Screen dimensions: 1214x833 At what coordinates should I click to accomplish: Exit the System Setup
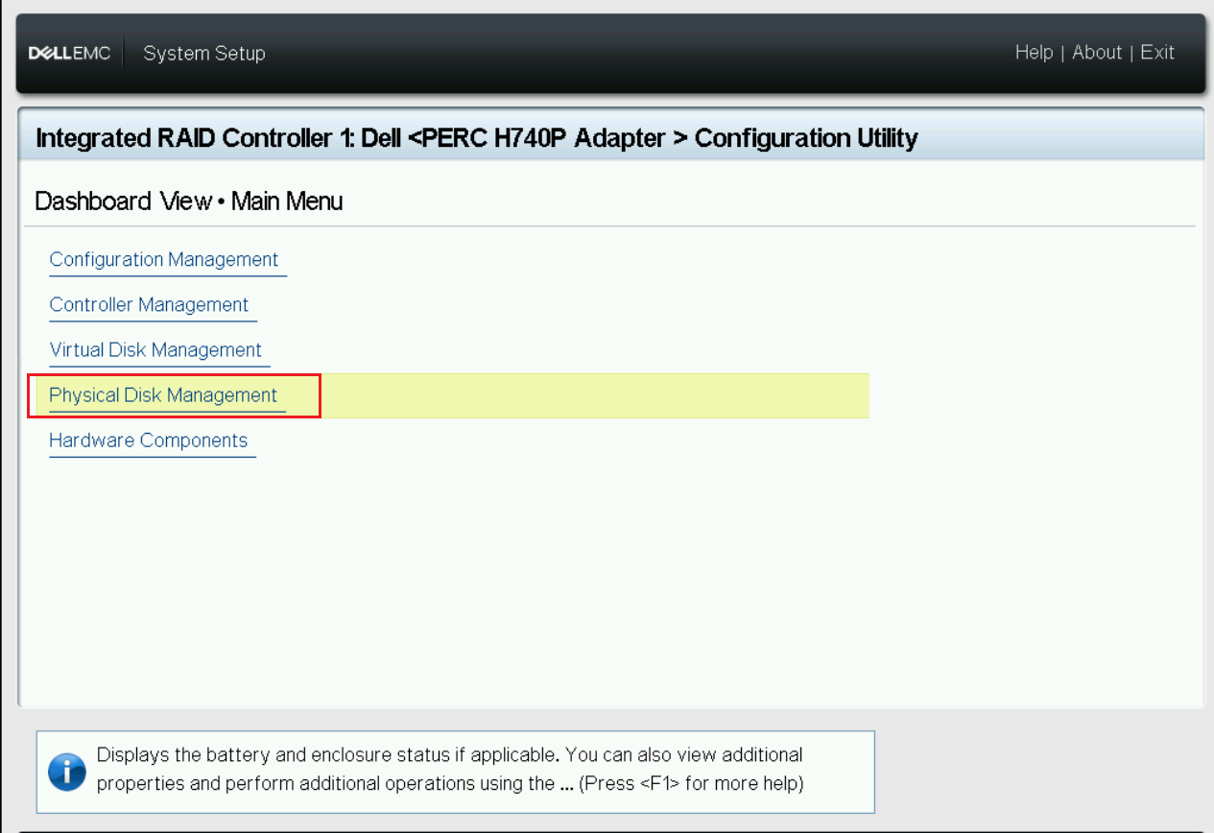1157,53
